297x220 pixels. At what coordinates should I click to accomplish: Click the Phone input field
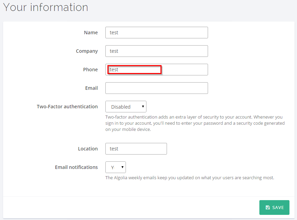pyautogui.click(x=157, y=70)
